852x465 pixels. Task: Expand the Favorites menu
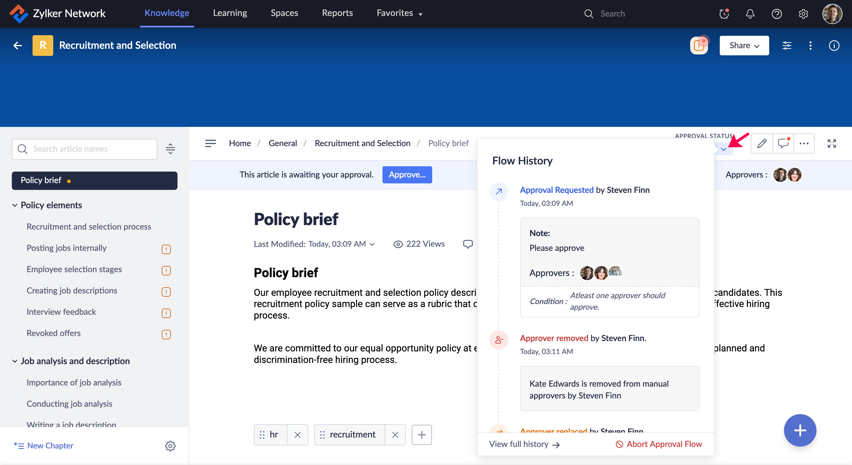[x=399, y=13]
